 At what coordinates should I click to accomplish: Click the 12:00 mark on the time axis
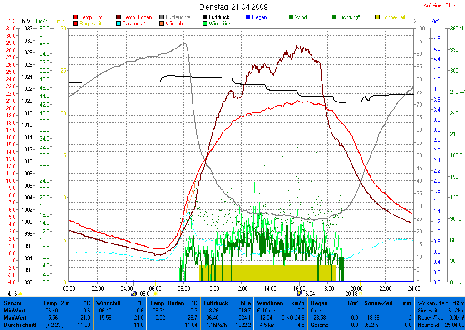click(x=241, y=288)
